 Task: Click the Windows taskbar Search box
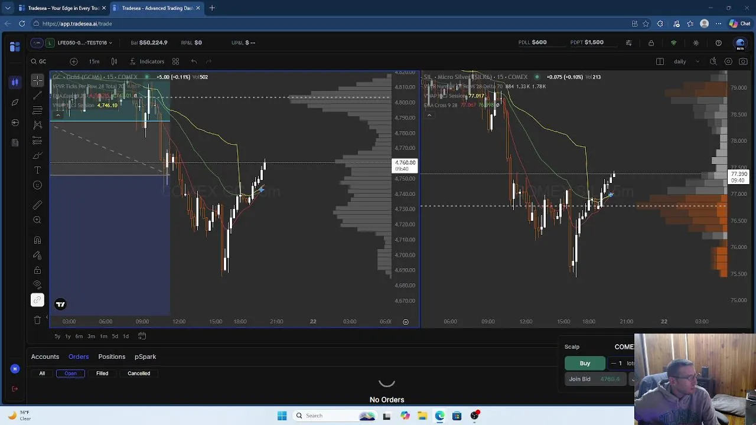(335, 416)
